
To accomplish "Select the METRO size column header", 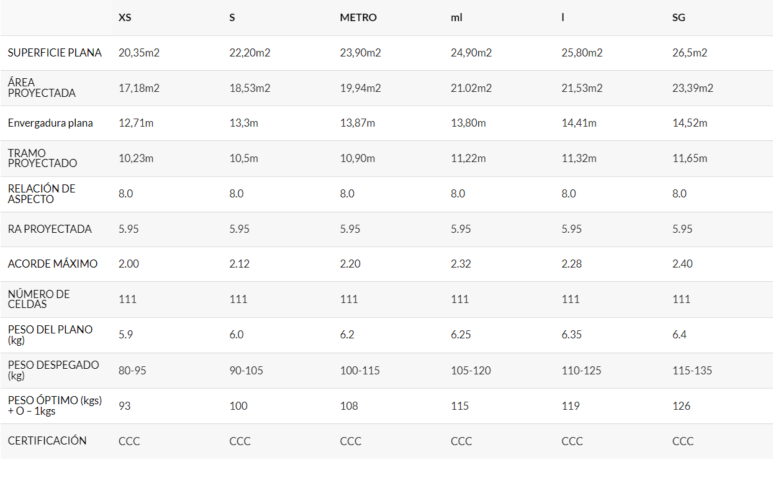I will tap(358, 17).
